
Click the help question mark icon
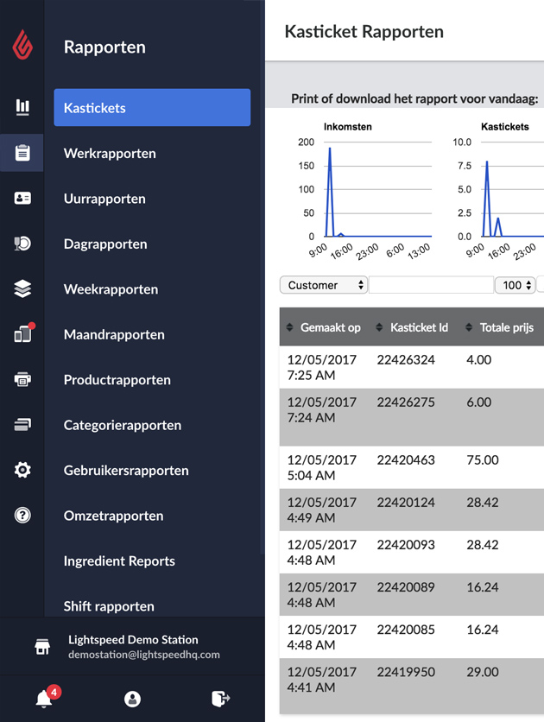pos(22,515)
